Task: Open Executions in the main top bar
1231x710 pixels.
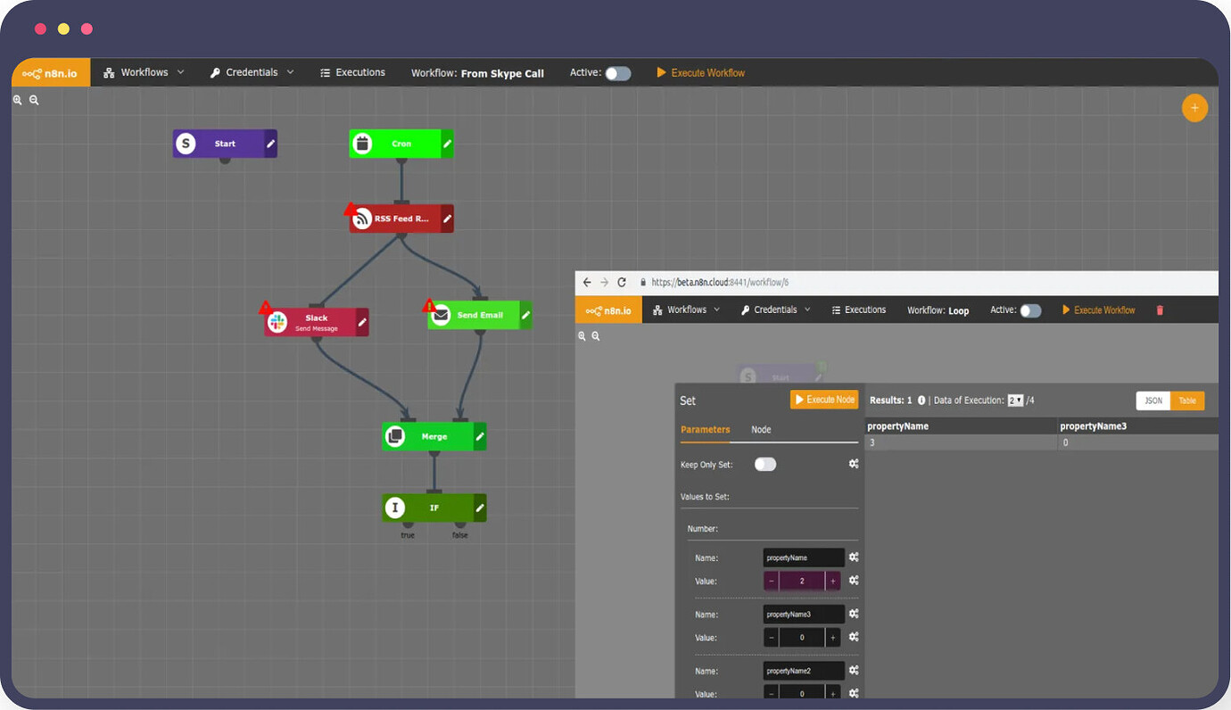Action: click(352, 72)
